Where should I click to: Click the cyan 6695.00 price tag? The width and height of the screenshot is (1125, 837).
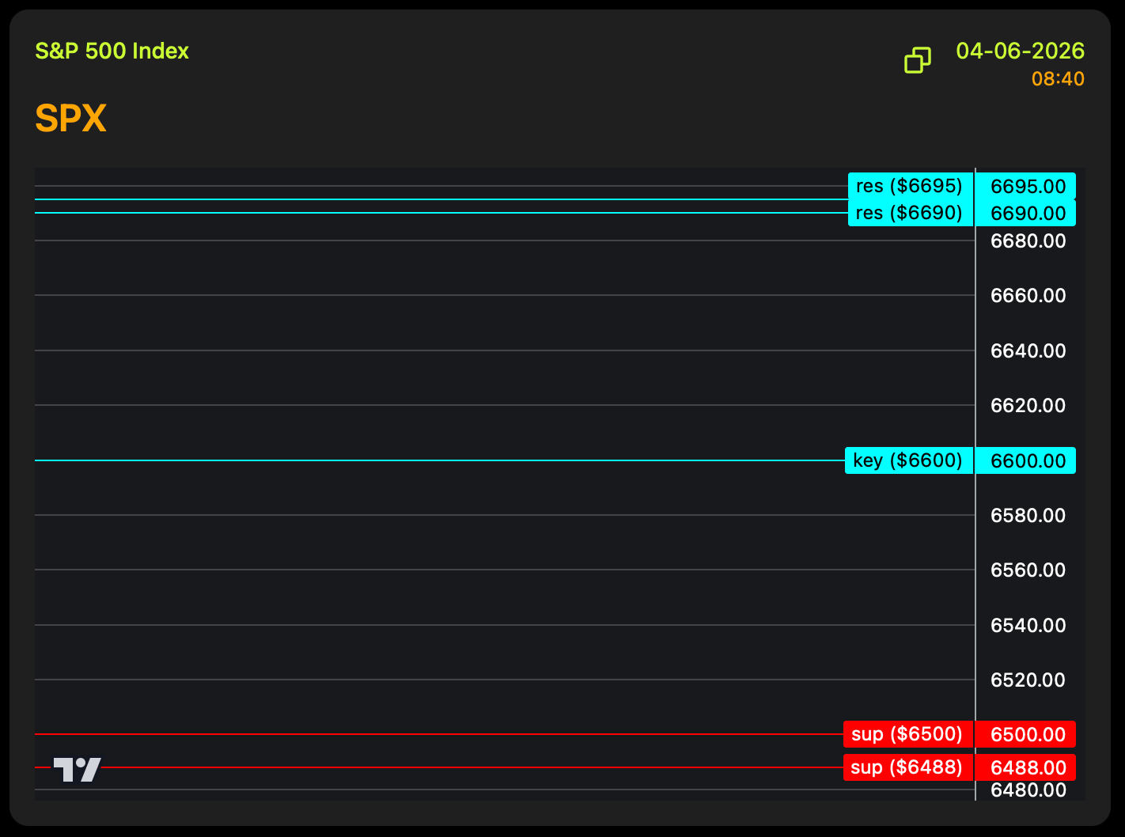tap(1027, 187)
